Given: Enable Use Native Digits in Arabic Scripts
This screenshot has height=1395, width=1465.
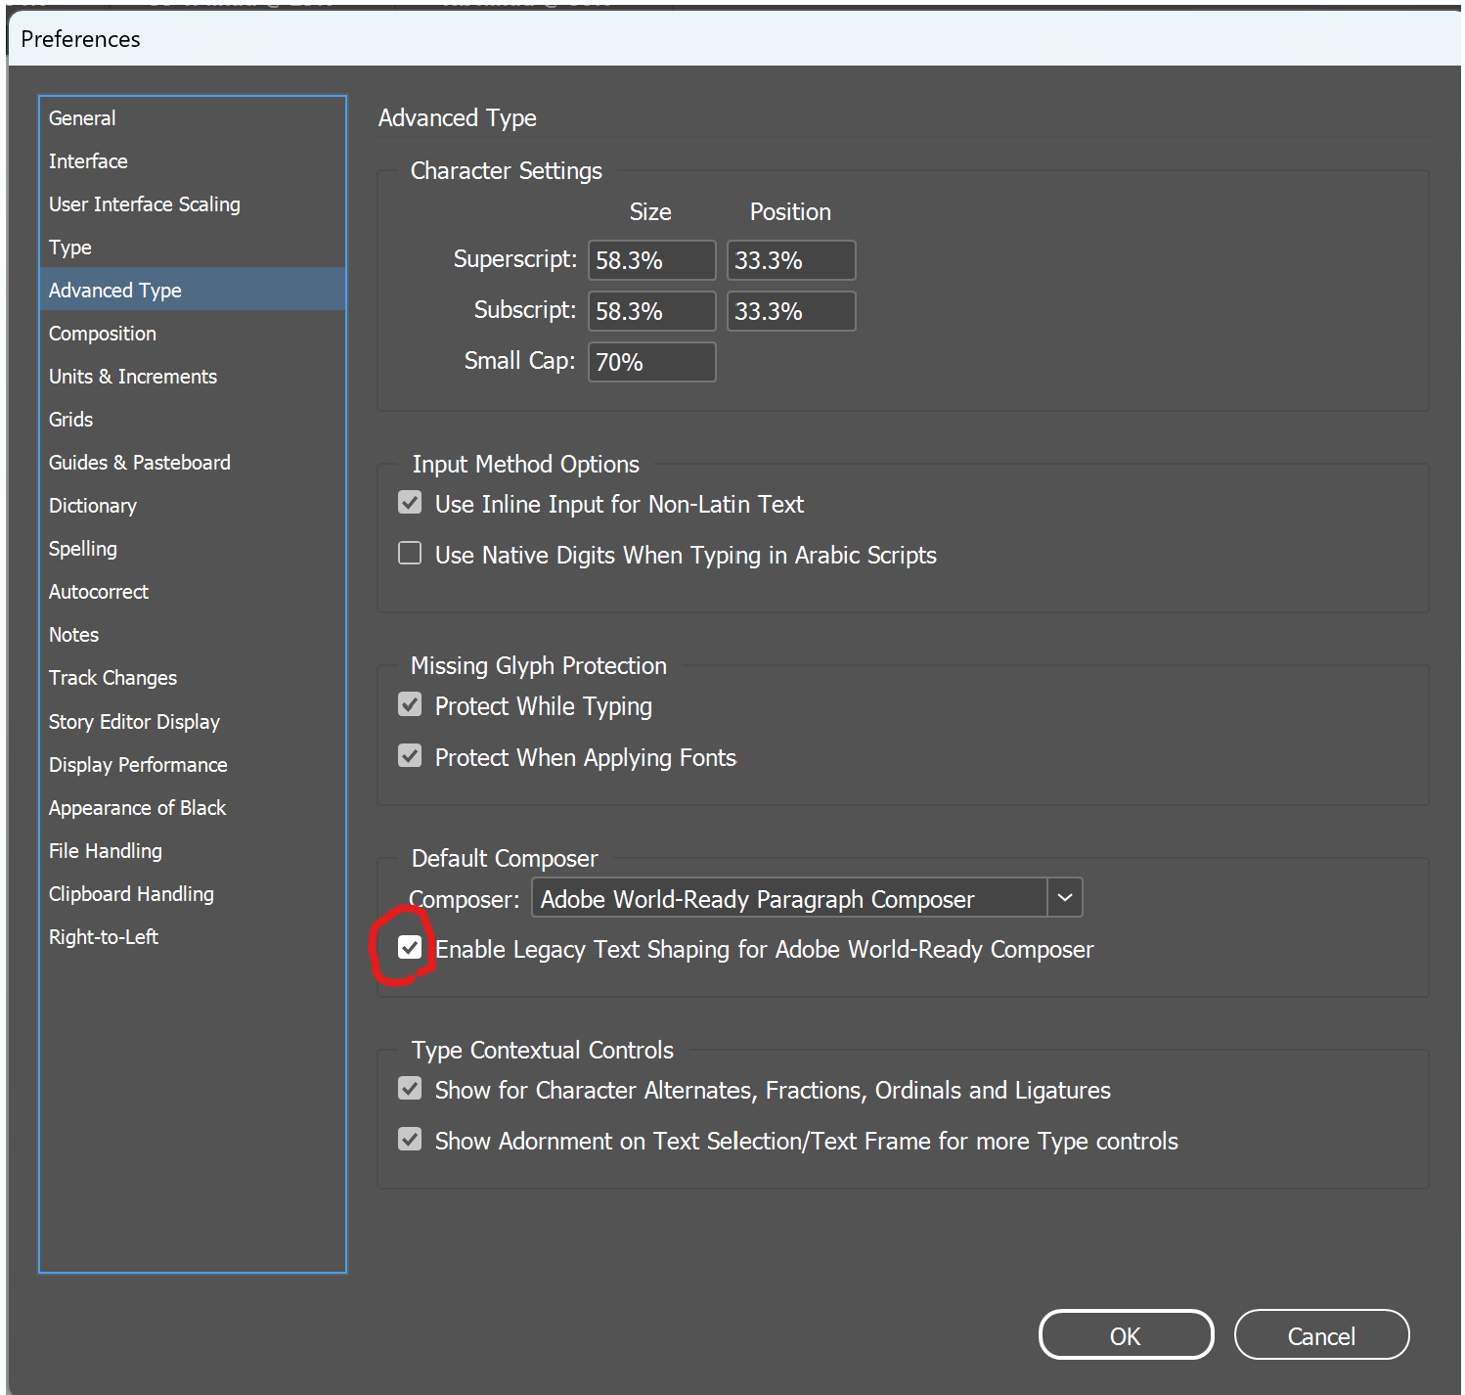Looking at the screenshot, I should [410, 554].
